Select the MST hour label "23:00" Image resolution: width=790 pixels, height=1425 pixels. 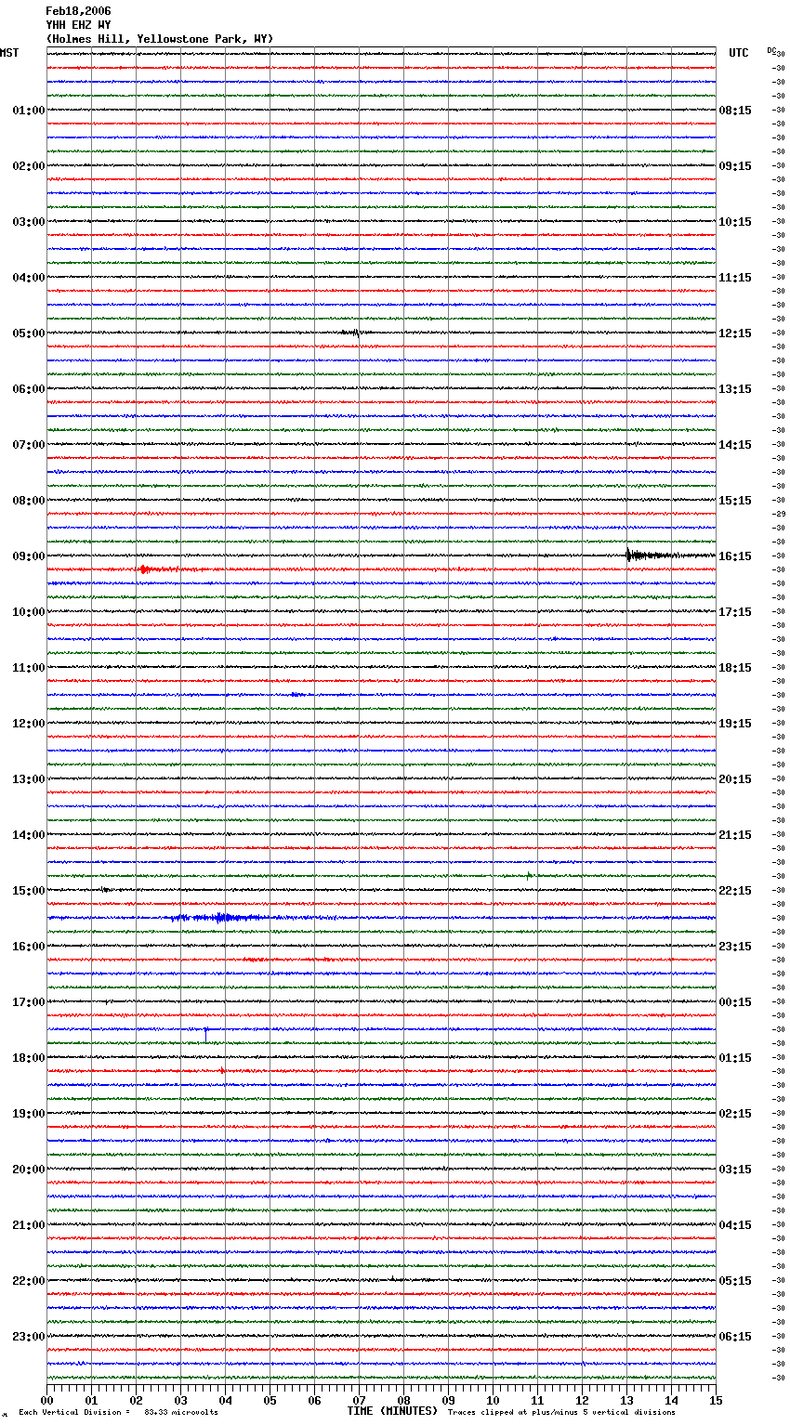[29, 1337]
